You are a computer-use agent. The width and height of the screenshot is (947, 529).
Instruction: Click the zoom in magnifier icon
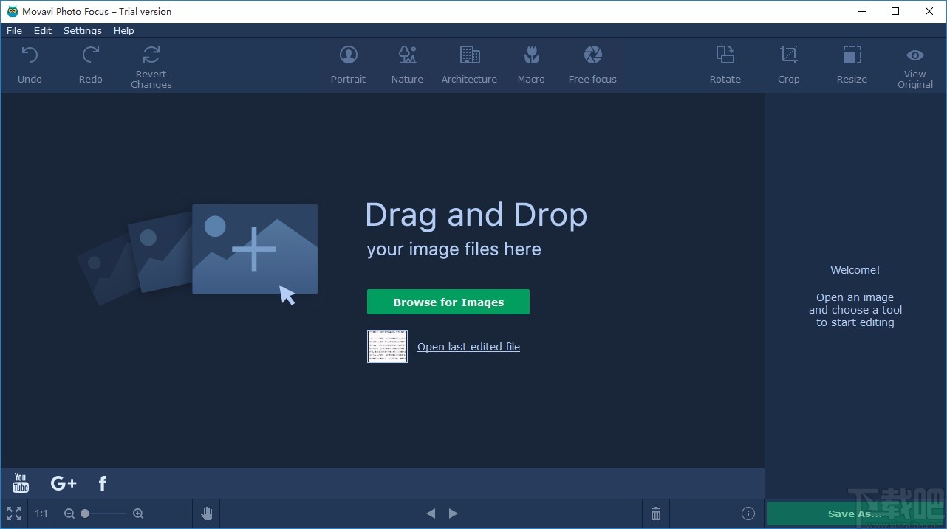(138, 514)
